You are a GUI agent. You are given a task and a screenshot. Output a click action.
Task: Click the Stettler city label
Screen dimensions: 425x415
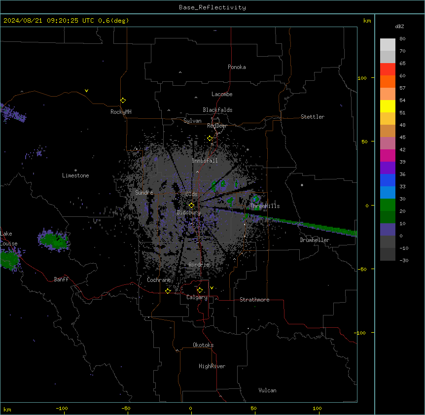click(x=313, y=117)
